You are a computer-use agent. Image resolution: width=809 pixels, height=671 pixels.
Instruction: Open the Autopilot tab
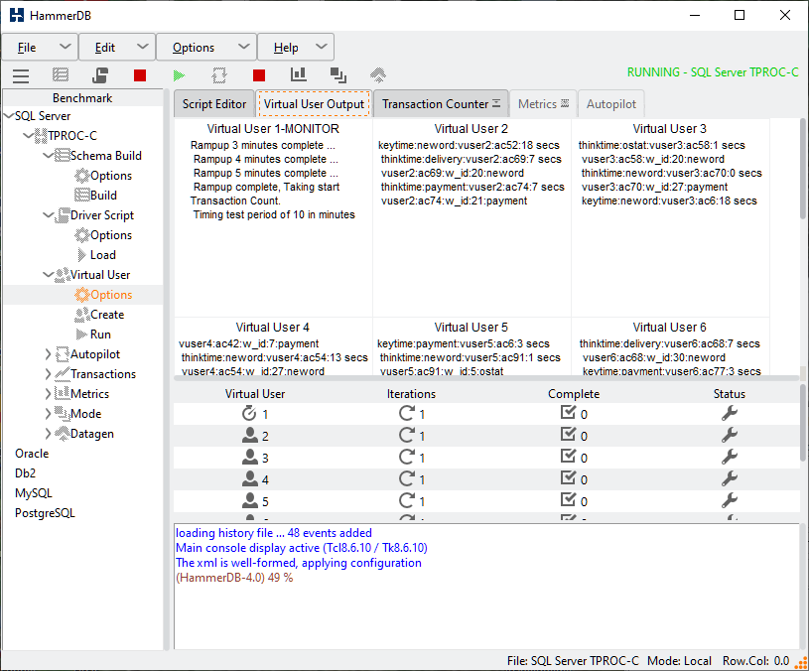(610, 104)
